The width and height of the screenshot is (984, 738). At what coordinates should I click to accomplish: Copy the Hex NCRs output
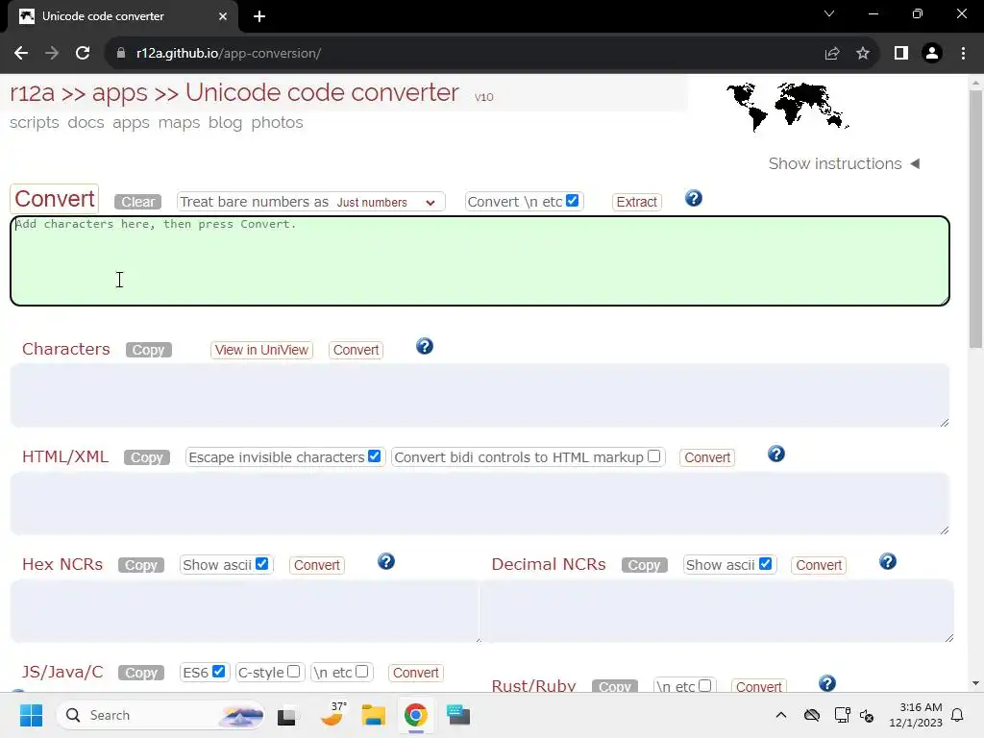pos(141,565)
